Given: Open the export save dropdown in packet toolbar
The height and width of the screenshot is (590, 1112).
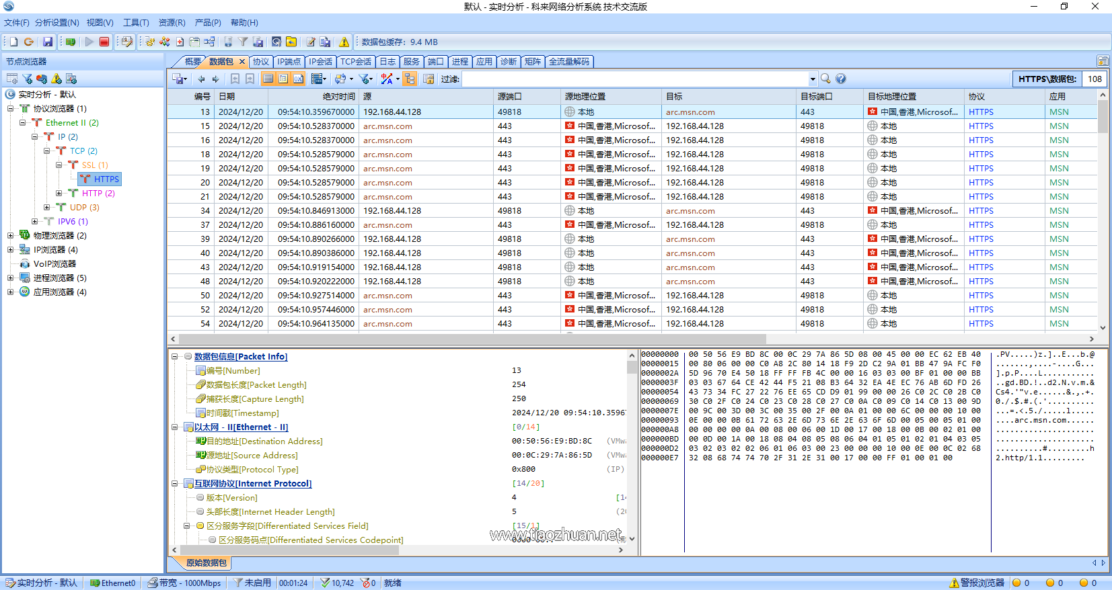Looking at the screenshot, I should [180, 79].
